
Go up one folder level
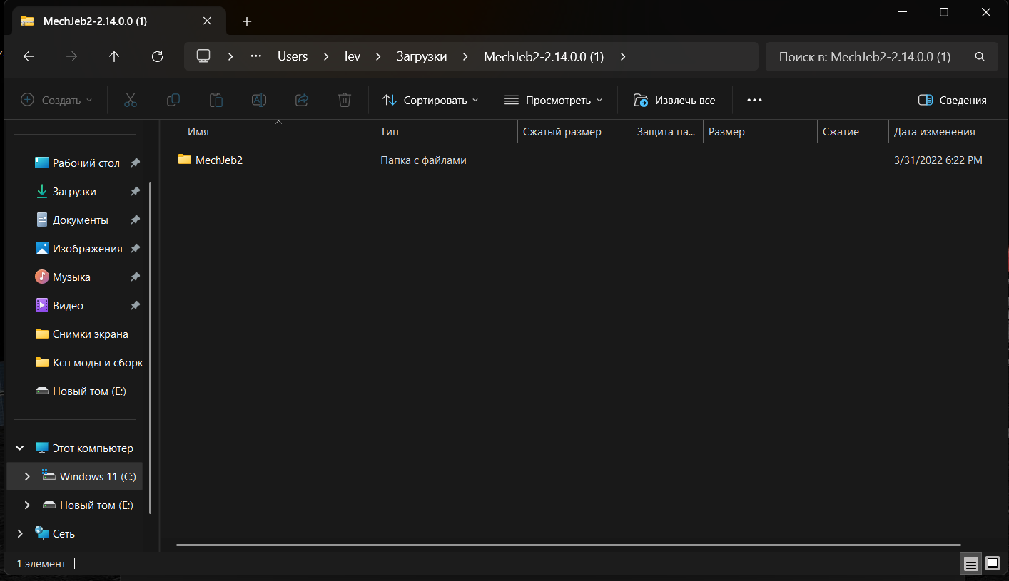coord(114,57)
